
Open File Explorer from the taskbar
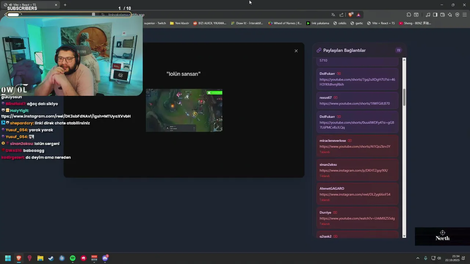(40, 258)
